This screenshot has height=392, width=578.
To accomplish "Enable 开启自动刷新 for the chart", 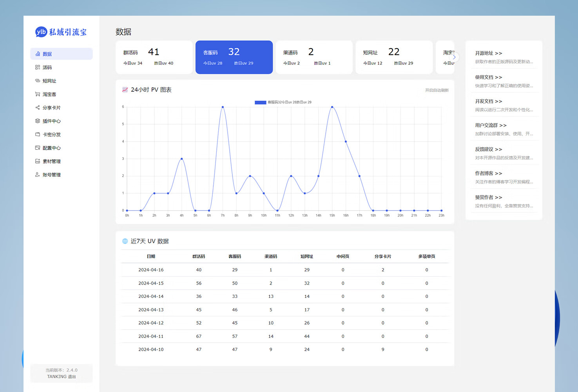I will coord(437,90).
